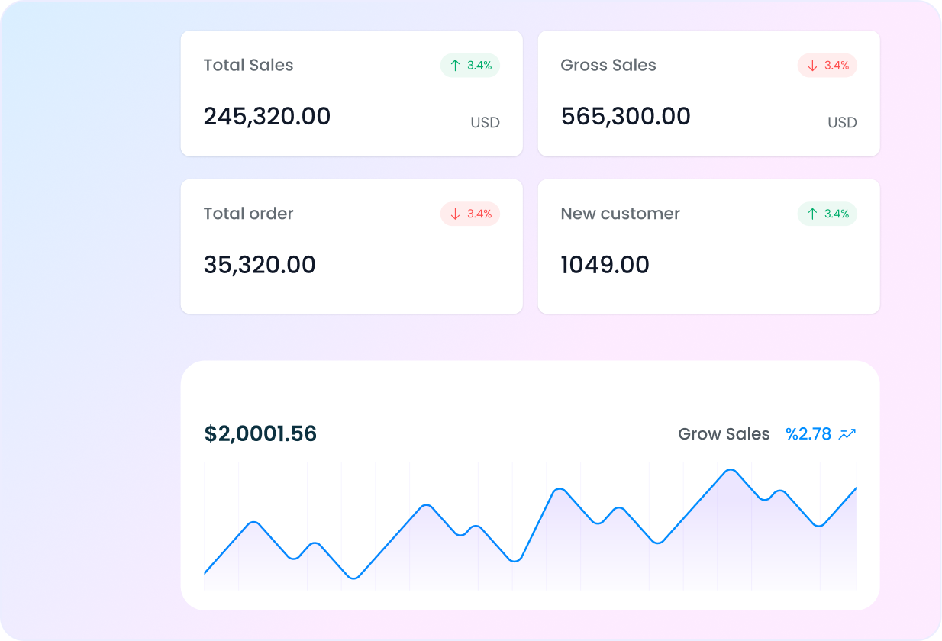The image size is (942, 641).
Task: Click the New customer card title
Action: 620,214
